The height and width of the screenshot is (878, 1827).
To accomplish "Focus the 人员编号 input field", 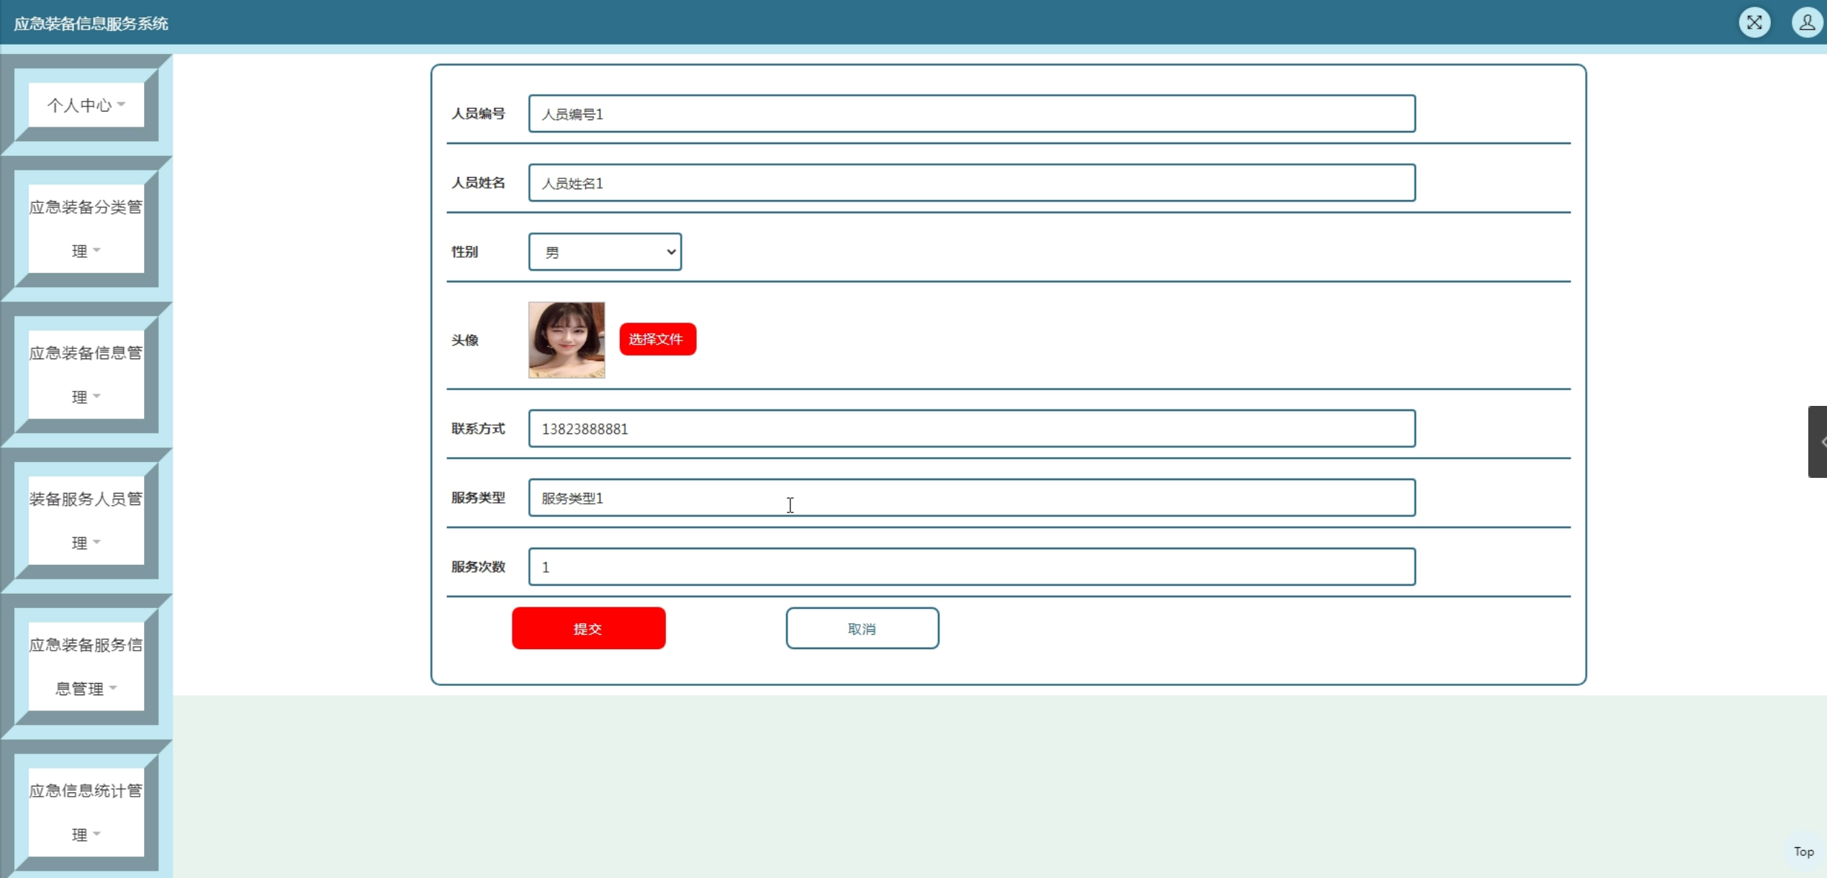I will coord(971,114).
